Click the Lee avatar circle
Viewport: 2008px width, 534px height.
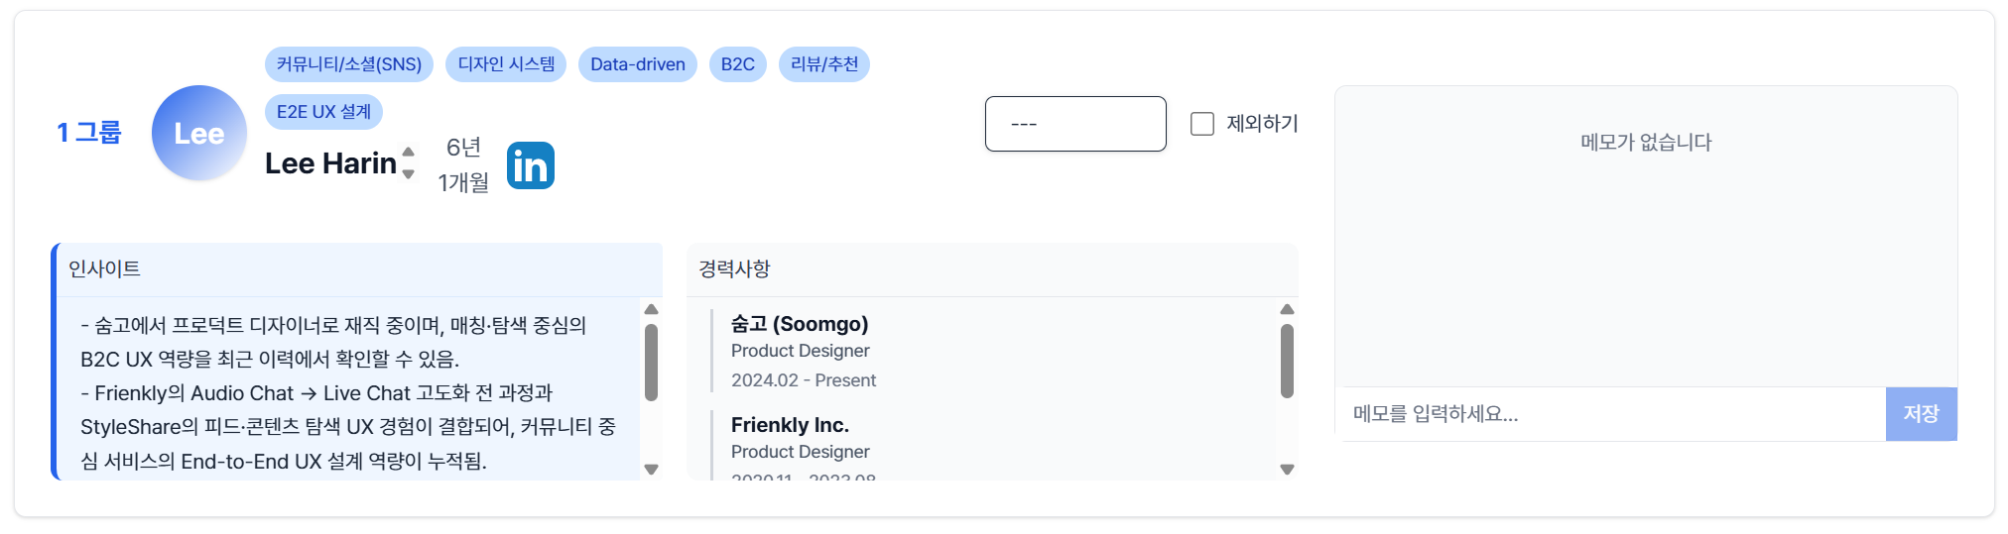[x=198, y=133]
